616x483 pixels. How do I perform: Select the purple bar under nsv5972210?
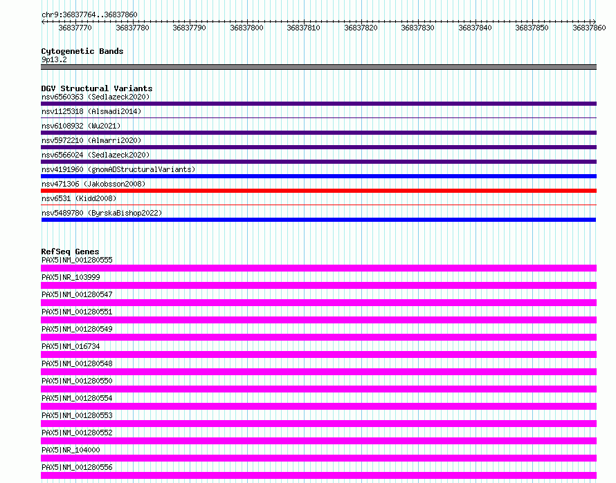(318, 147)
